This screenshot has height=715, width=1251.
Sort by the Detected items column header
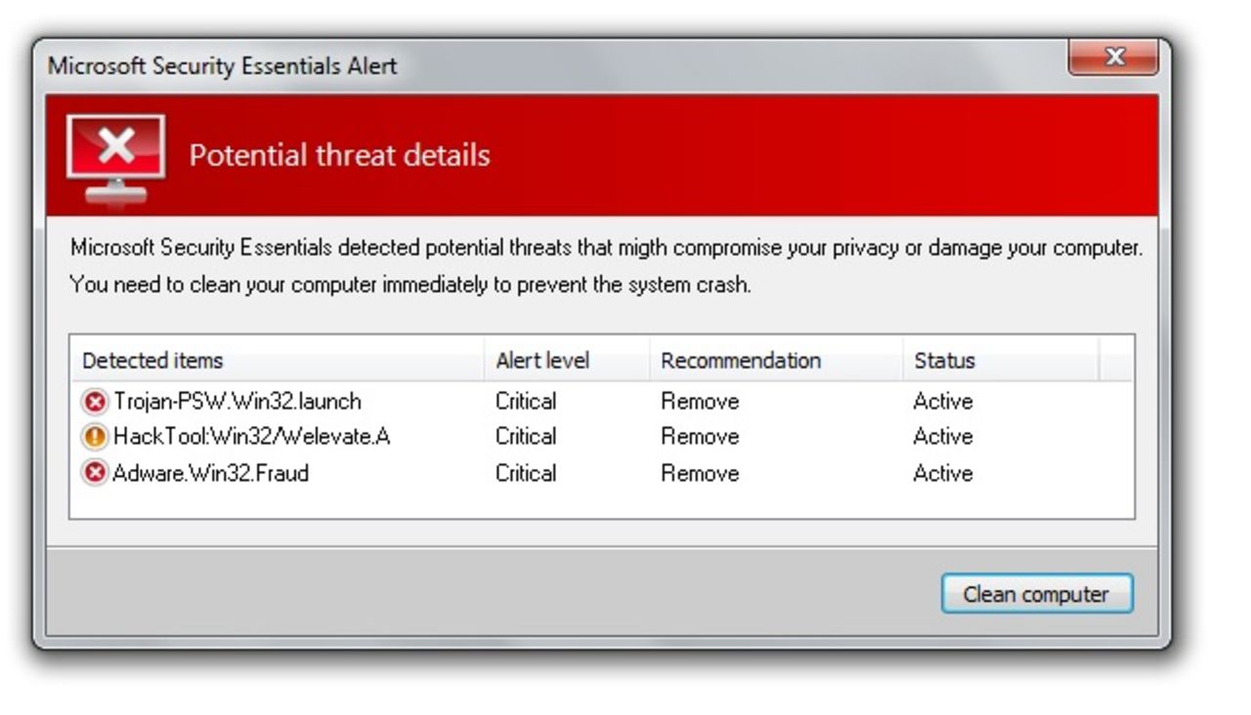click(152, 360)
